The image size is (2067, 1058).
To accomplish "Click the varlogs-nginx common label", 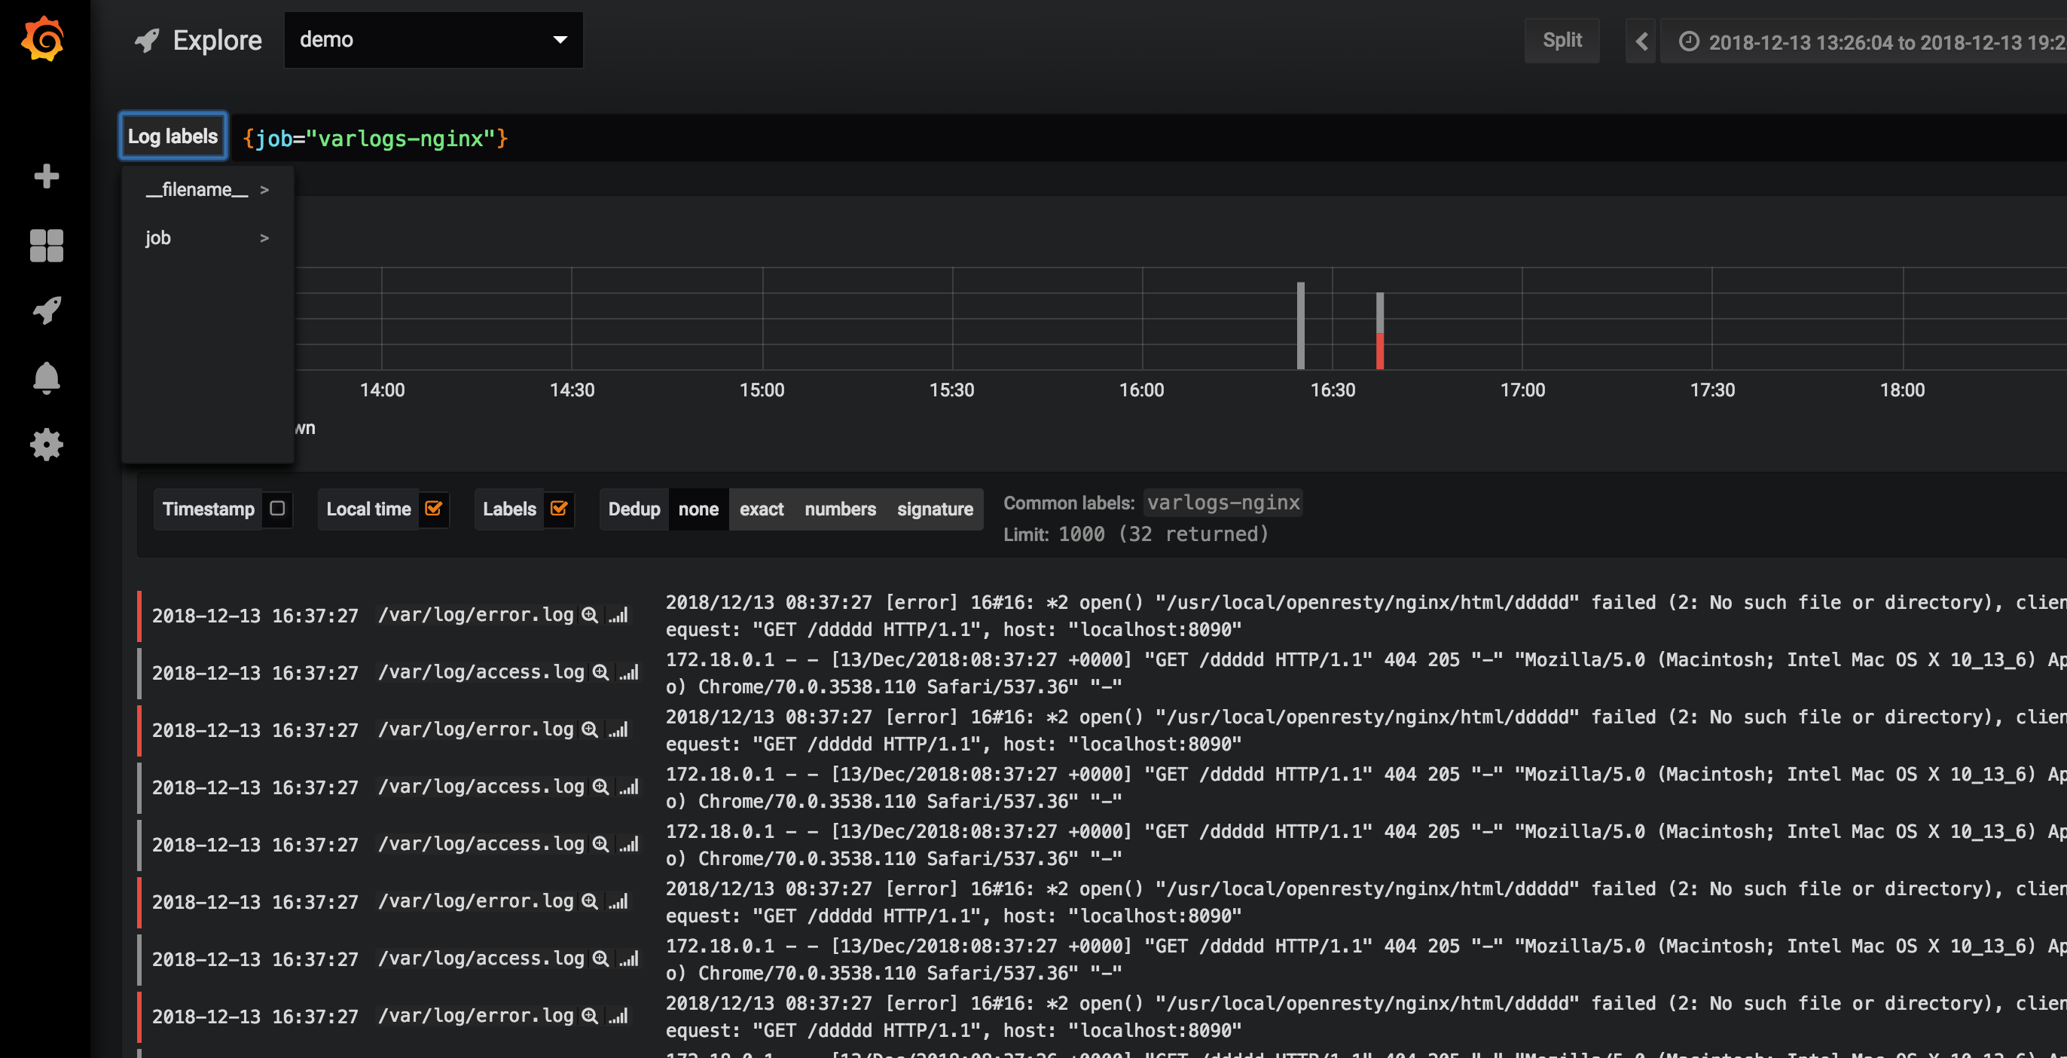I will pos(1223,503).
